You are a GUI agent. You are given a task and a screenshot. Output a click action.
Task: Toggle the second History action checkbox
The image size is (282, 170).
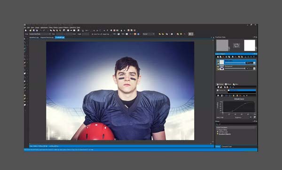click(218, 131)
